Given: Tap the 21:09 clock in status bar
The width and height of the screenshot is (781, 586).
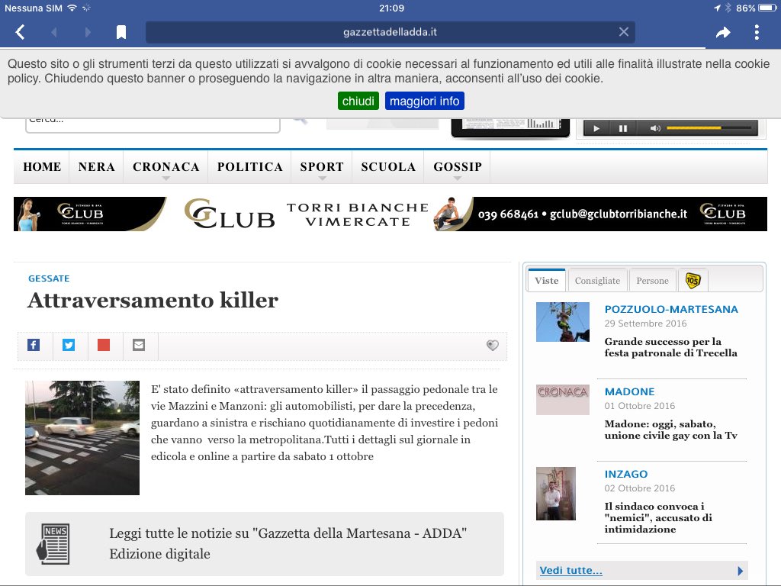Looking at the screenshot, I should 391,8.
